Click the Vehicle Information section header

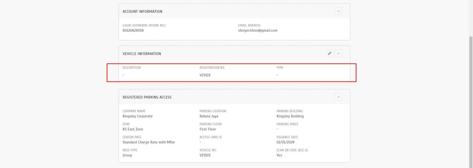point(142,53)
